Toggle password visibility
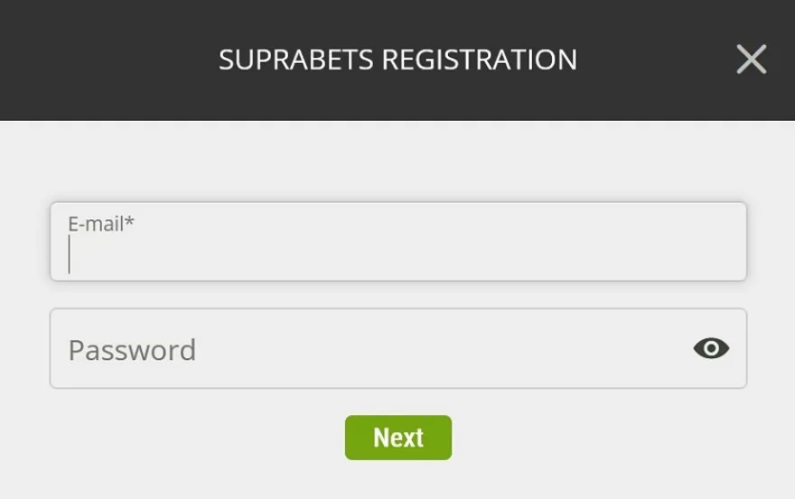Viewport: 795px width, 499px height. click(x=711, y=348)
